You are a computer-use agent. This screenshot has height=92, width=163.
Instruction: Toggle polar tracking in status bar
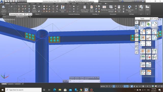(116, 86)
